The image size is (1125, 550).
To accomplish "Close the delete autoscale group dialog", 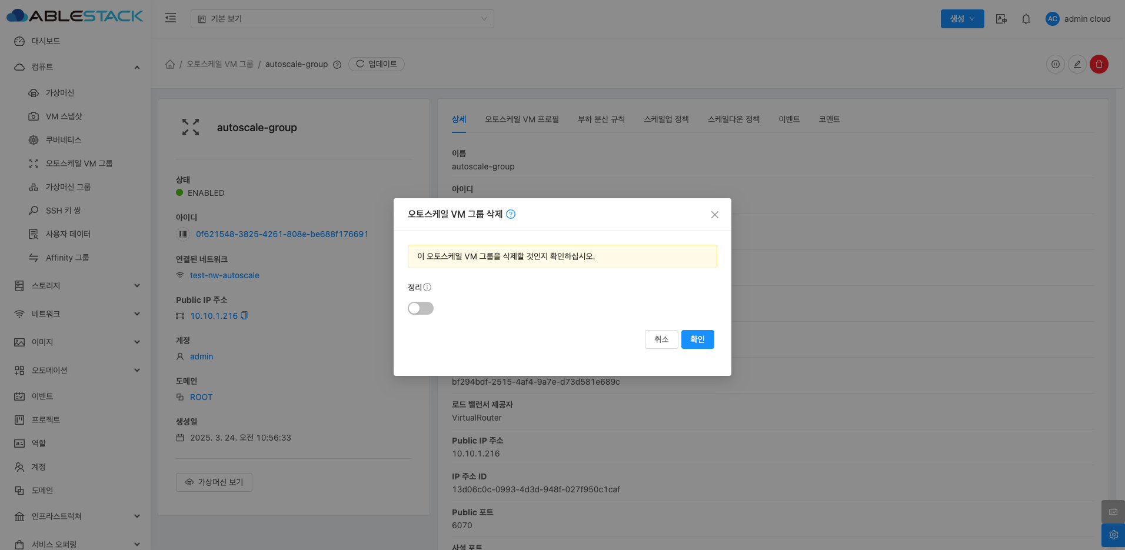I will tap(714, 215).
